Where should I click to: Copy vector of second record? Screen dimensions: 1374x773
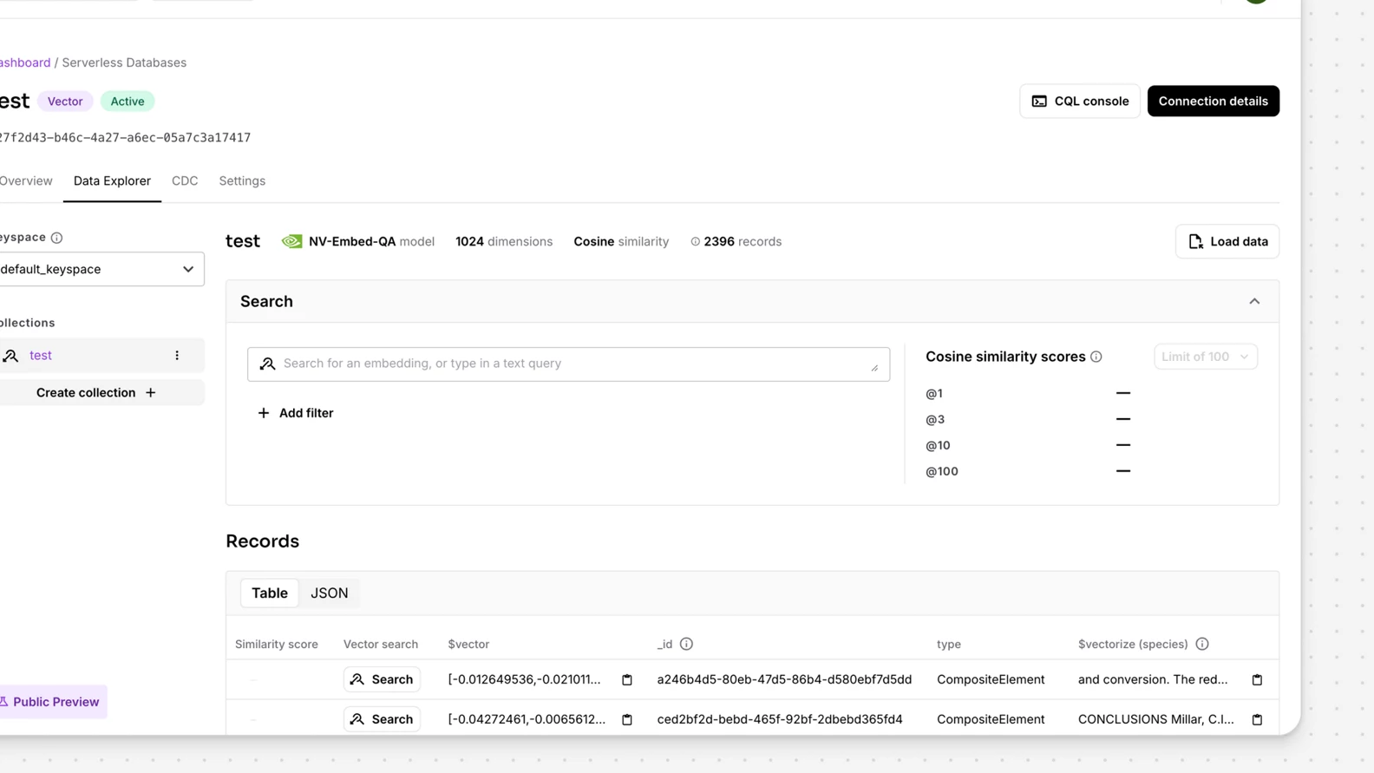tap(627, 720)
